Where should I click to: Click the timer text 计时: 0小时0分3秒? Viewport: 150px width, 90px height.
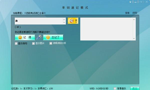pos(99,89)
